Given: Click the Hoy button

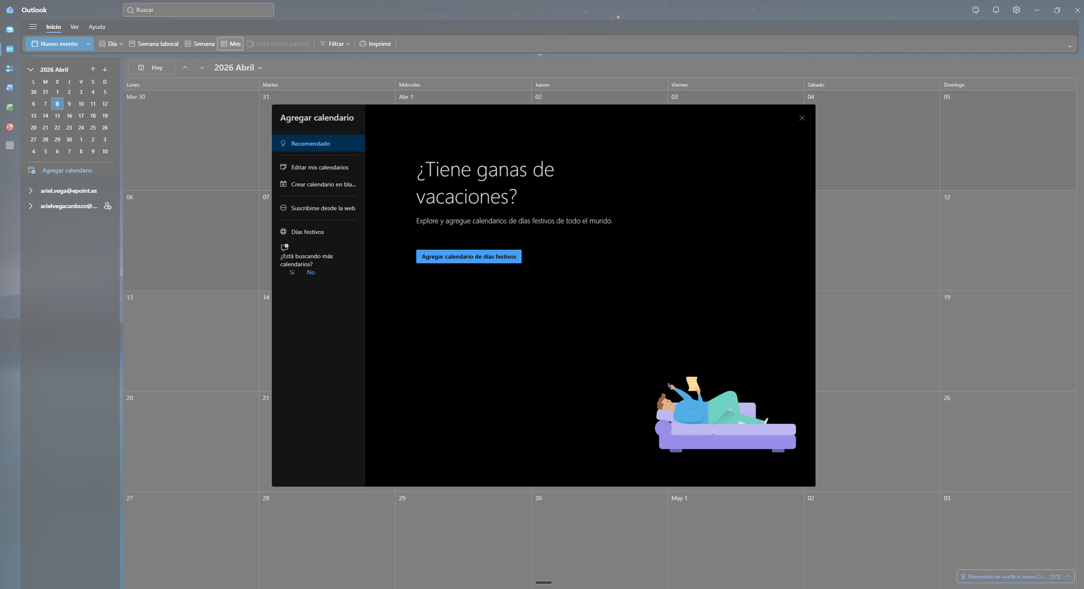Looking at the screenshot, I should point(151,68).
